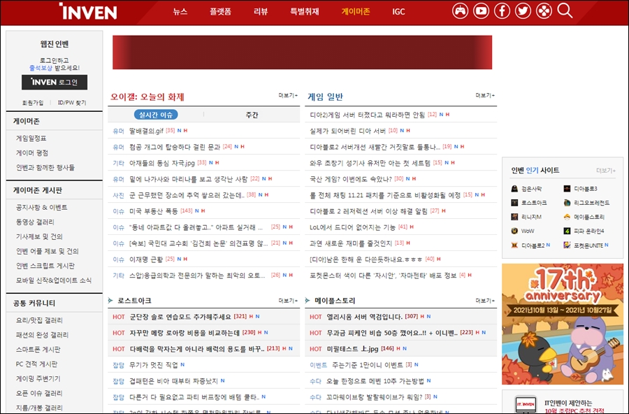Expand 더보기 for 게임 일반

pyautogui.click(x=485, y=96)
